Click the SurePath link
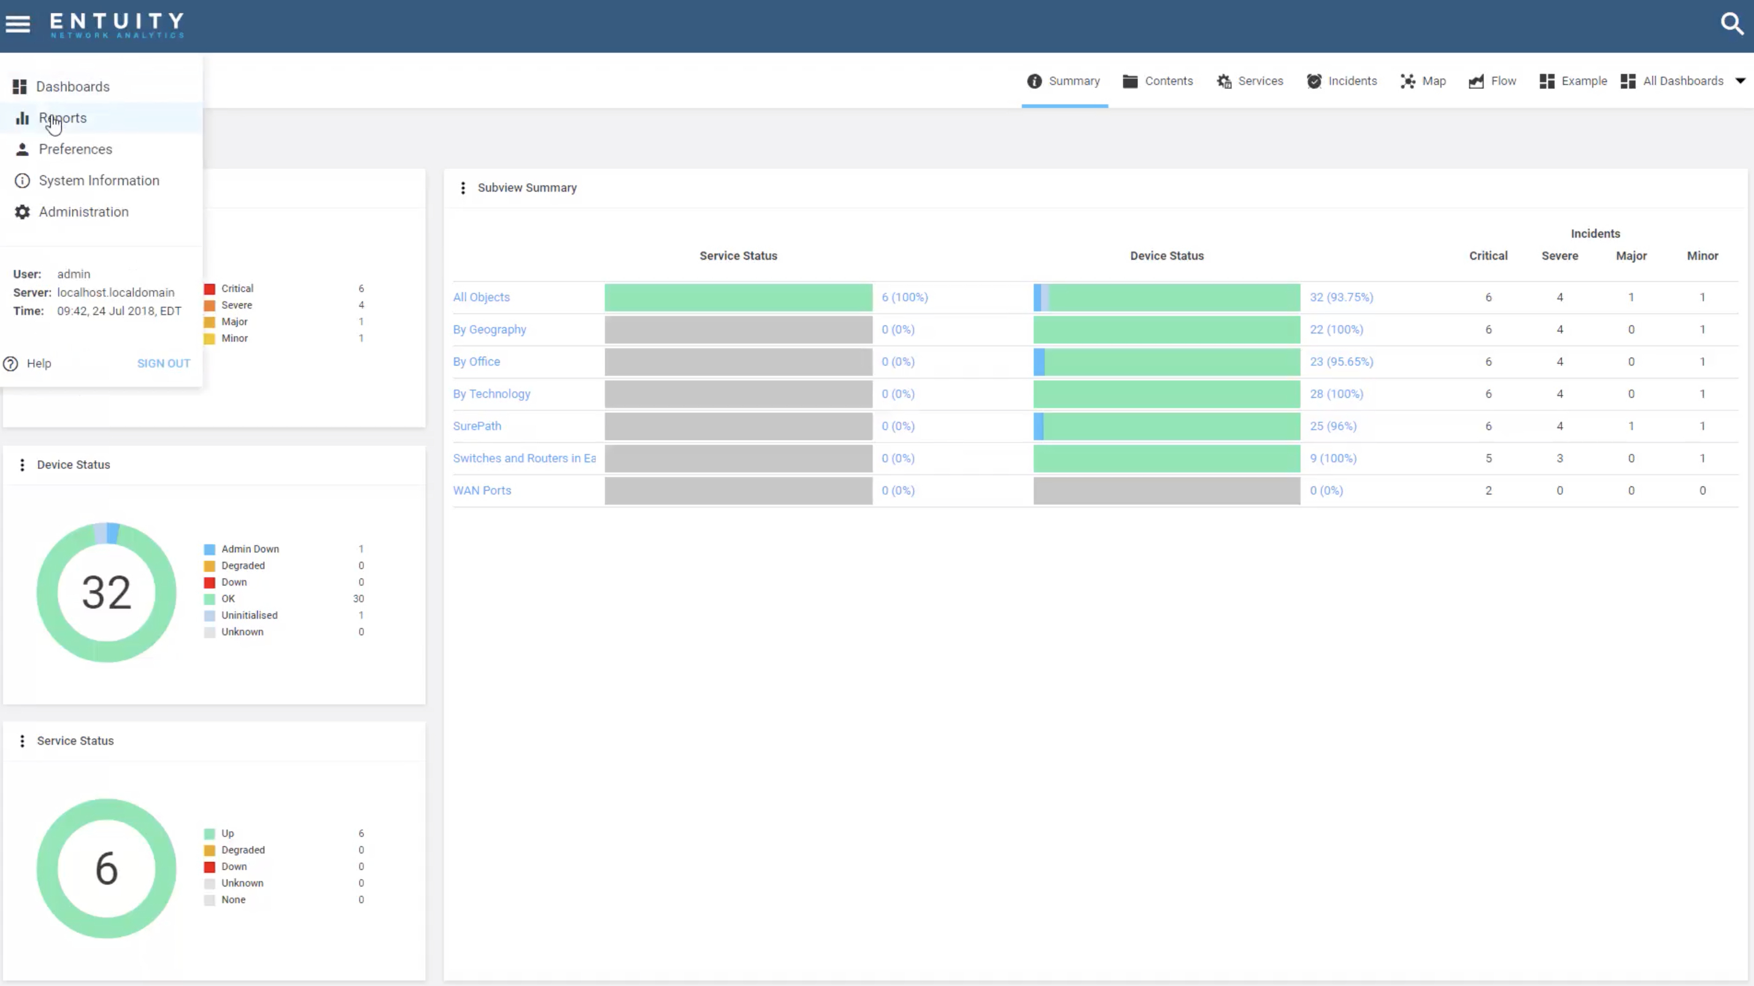 click(x=477, y=425)
